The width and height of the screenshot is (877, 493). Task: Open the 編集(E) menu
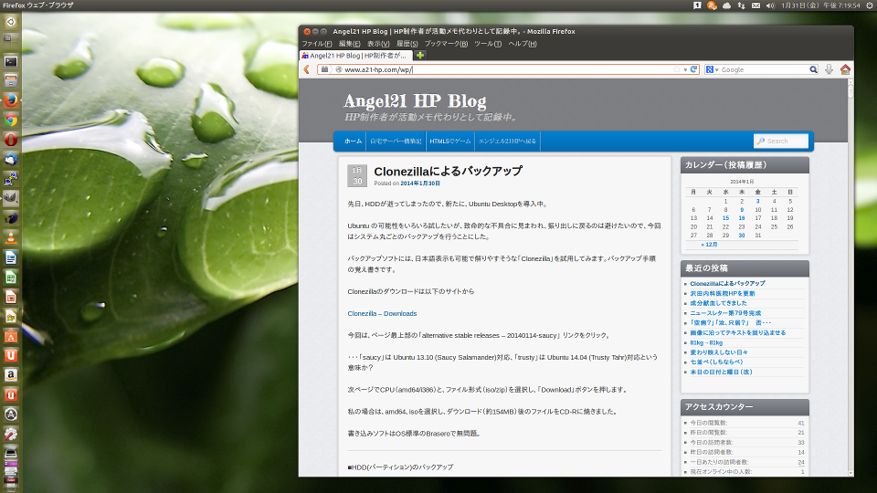pos(350,44)
